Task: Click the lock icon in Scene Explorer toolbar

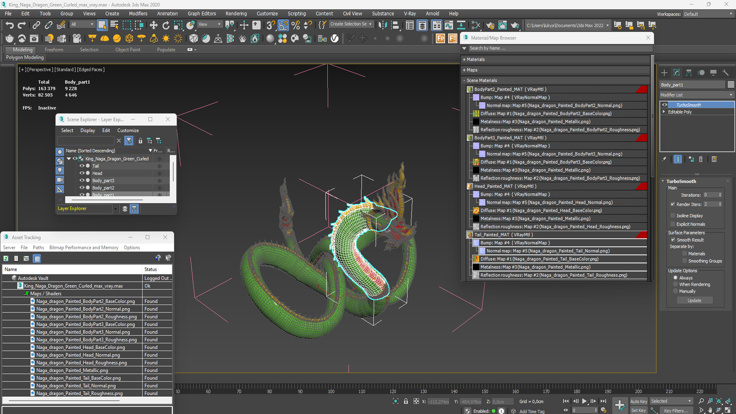Action: click(140, 141)
